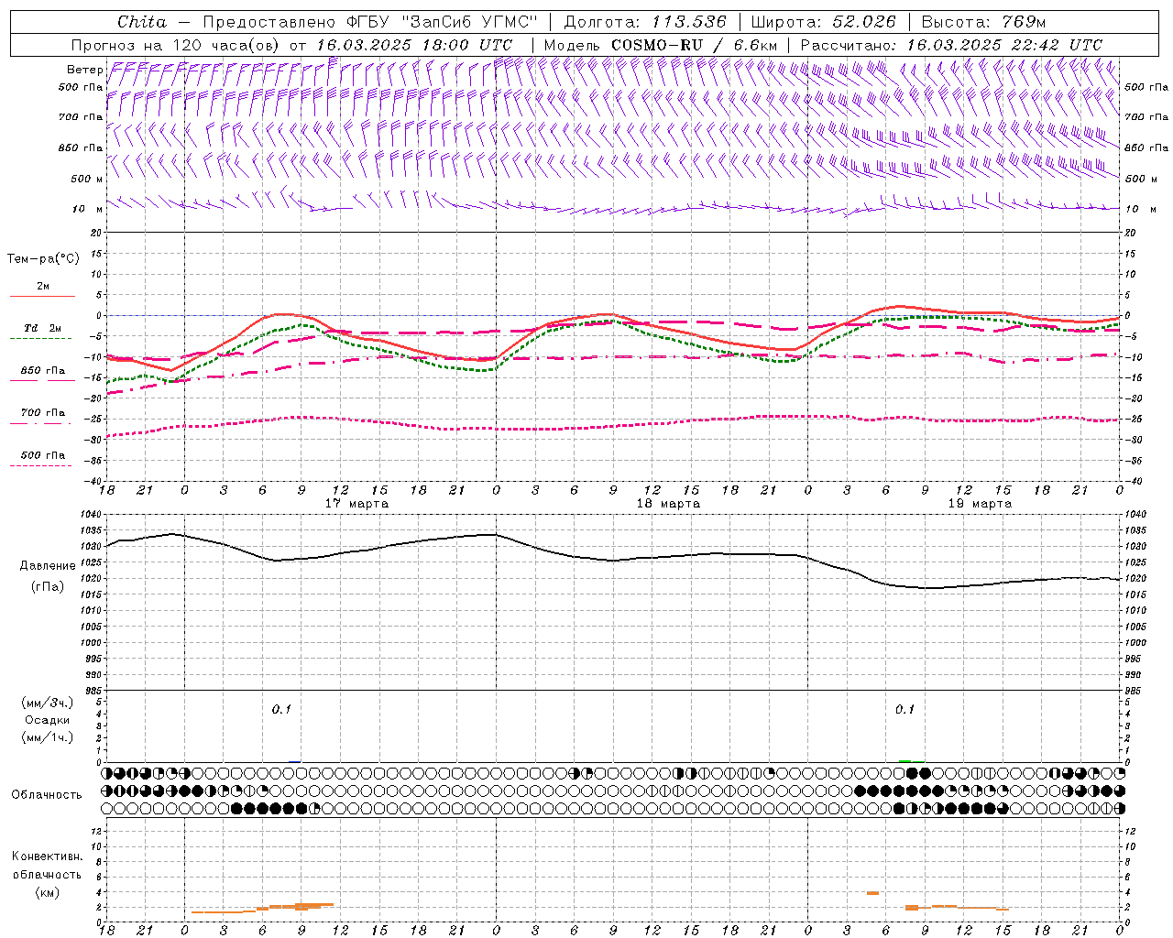Click the "(км)" convective height unit label
This screenshot has height=938, width=1173.
pyautogui.click(x=47, y=892)
